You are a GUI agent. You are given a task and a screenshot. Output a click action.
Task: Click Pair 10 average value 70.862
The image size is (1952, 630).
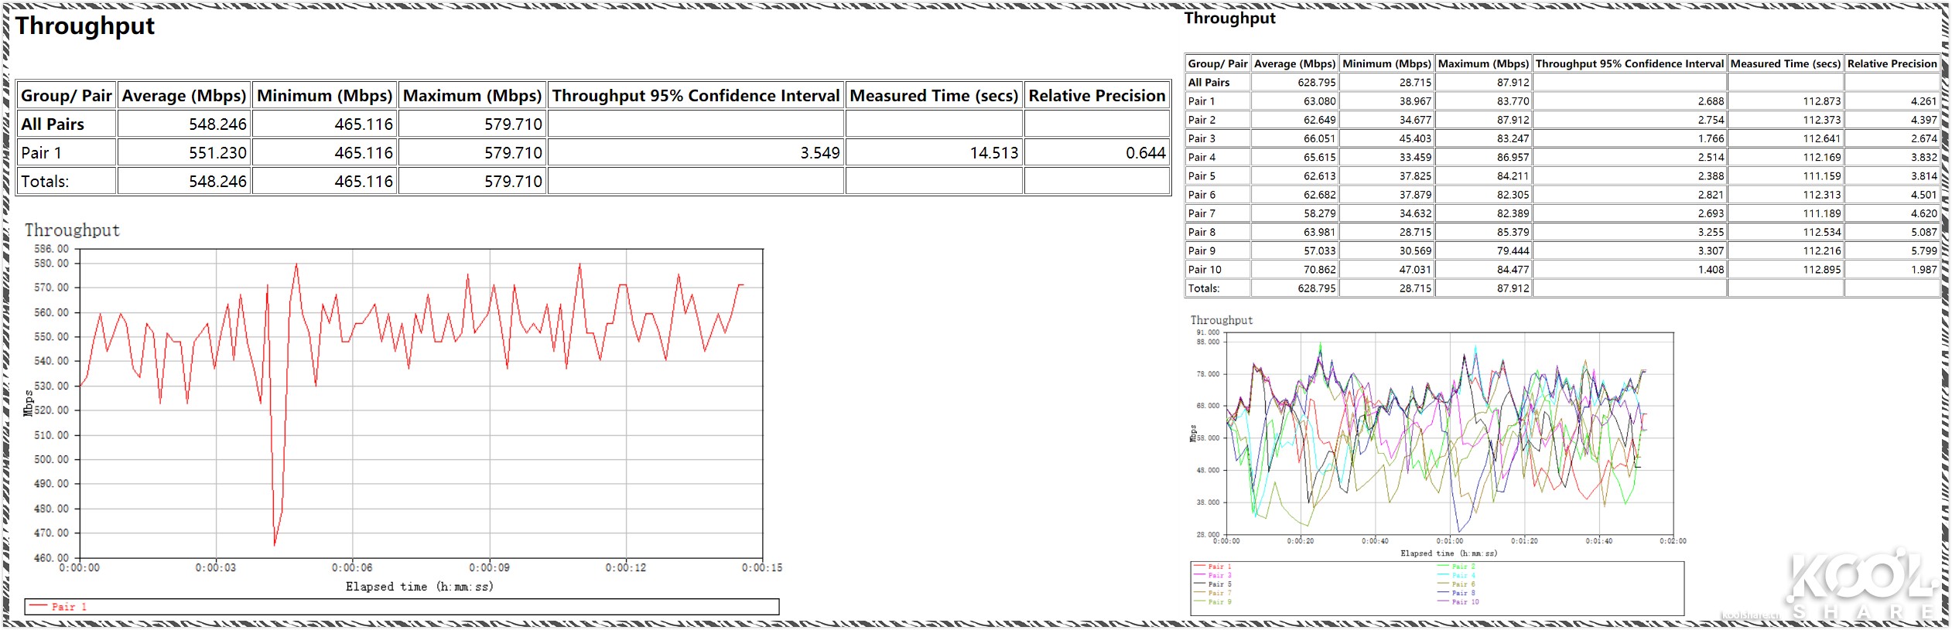1320,270
